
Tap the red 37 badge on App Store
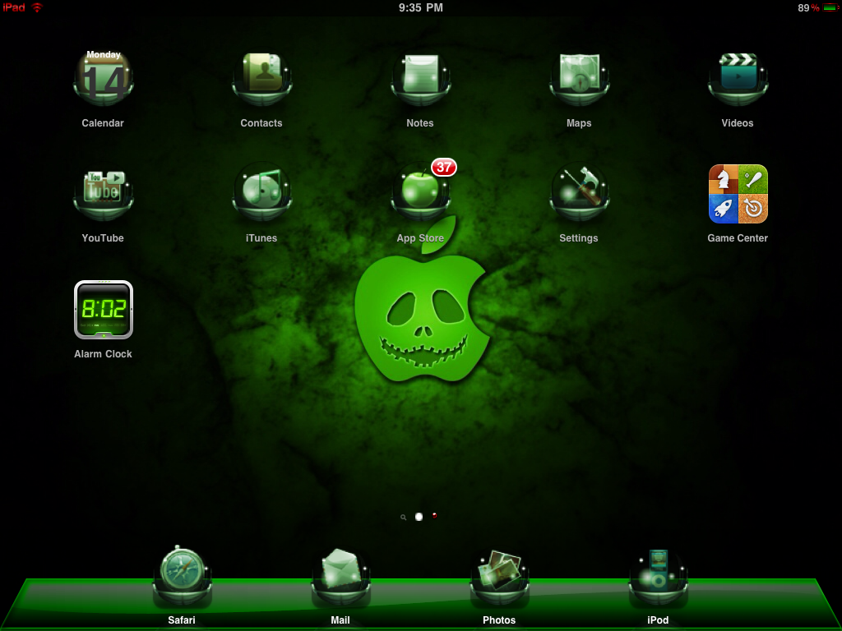(443, 168)
